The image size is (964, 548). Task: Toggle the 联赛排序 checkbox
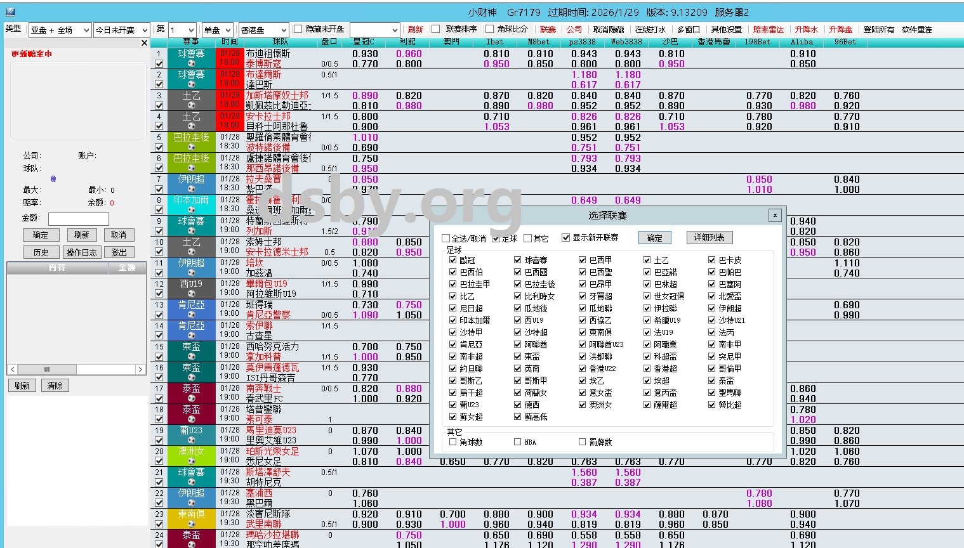point(435,29)
